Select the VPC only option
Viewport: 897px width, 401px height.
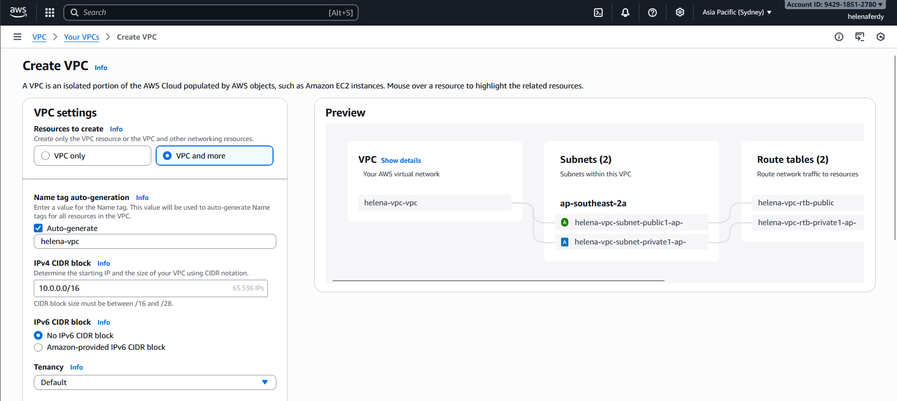(x=46, y=156)
